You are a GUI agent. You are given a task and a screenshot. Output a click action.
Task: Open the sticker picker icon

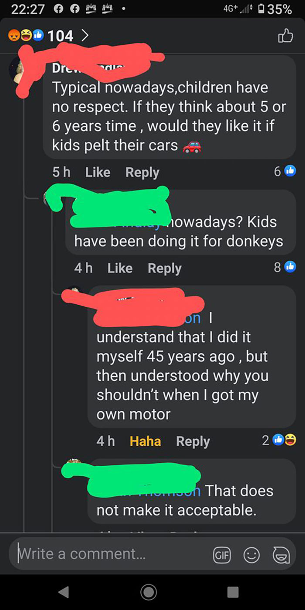point(281,554)
